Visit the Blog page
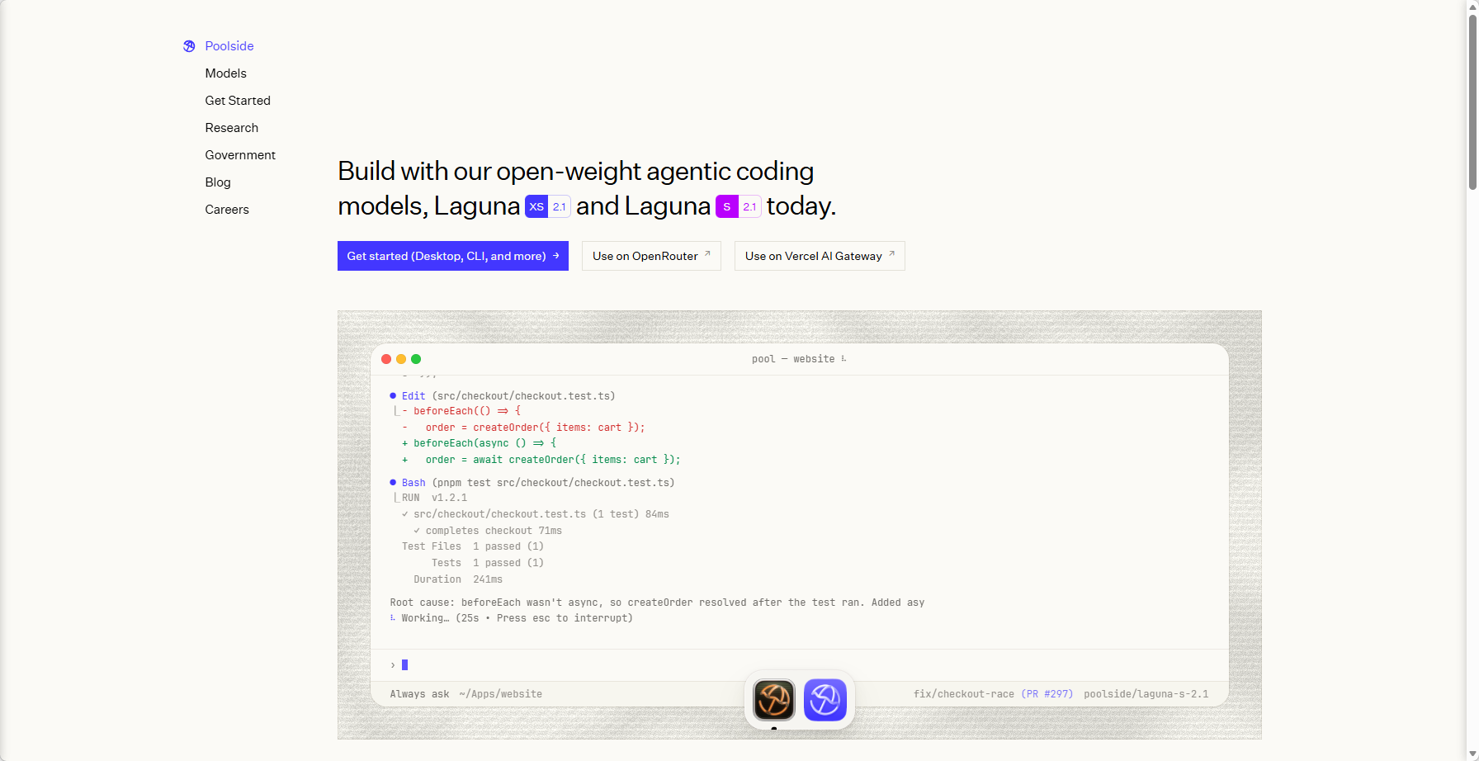Screen dimensions: 1479x761 tap(218, 182)
